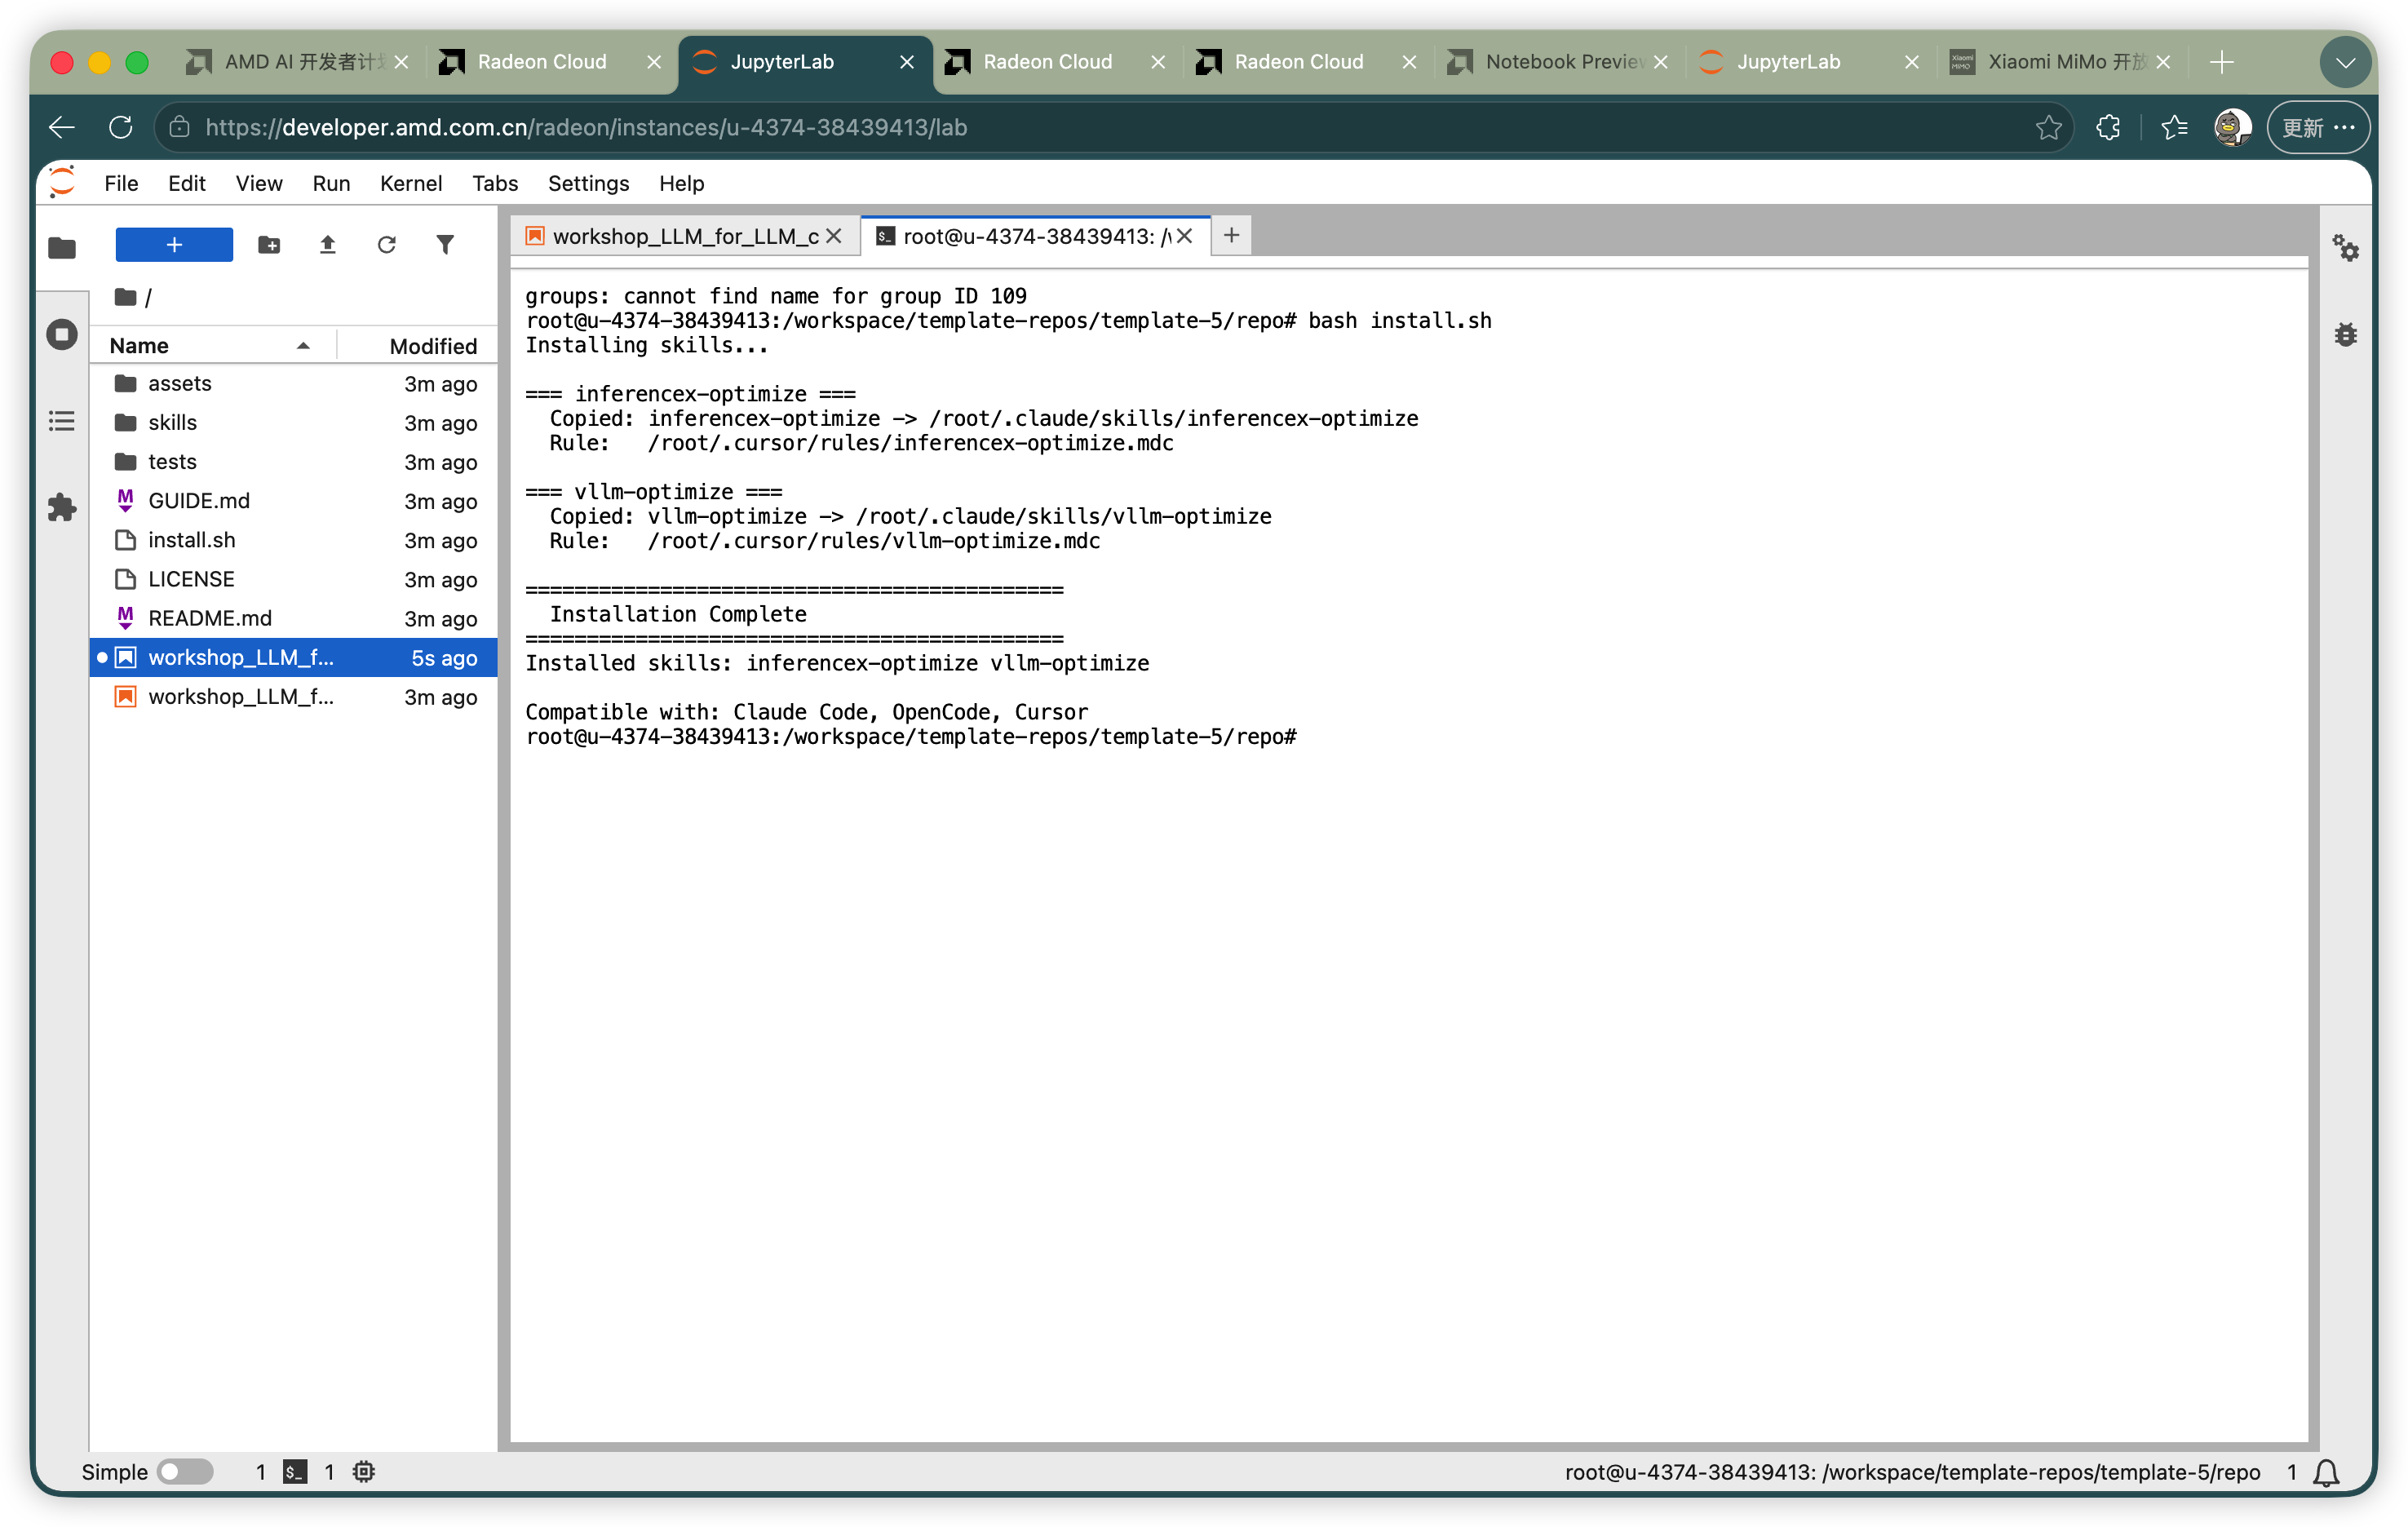Open the Property Inspector gears icon

2345,247
